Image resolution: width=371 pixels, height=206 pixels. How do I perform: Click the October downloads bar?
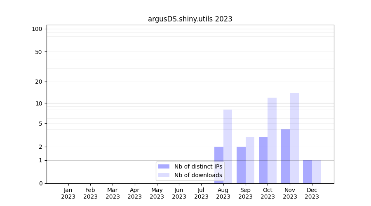(272, 140)
